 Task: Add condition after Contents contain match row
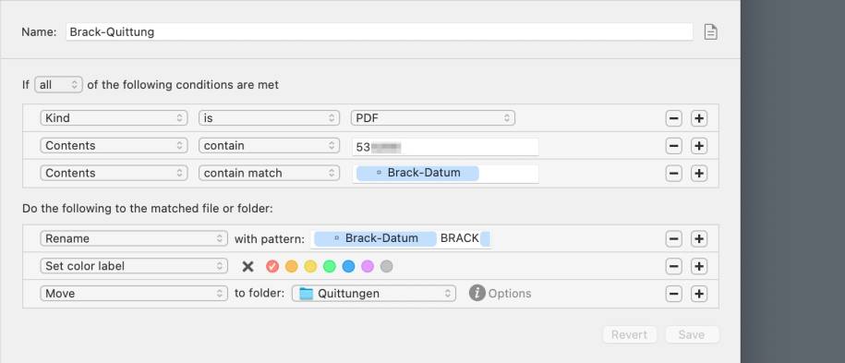(699, 173)
